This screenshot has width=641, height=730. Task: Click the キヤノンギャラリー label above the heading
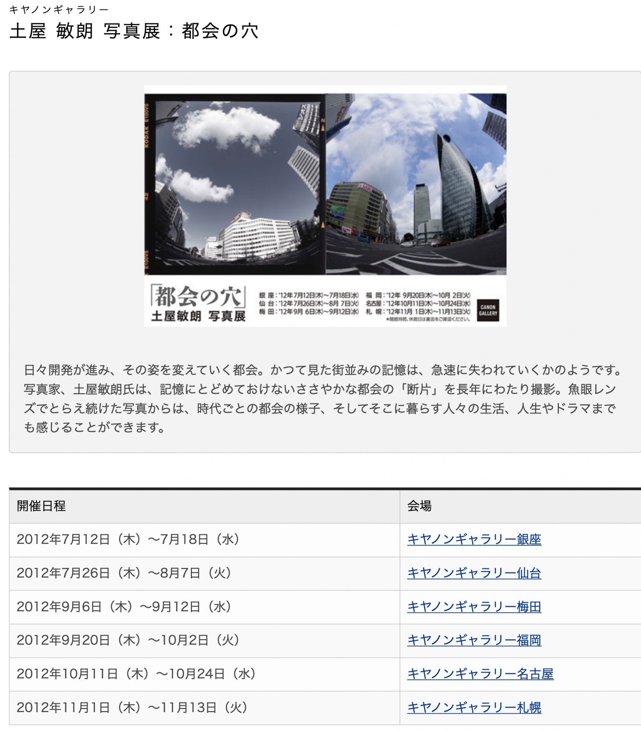pos(59,10)
